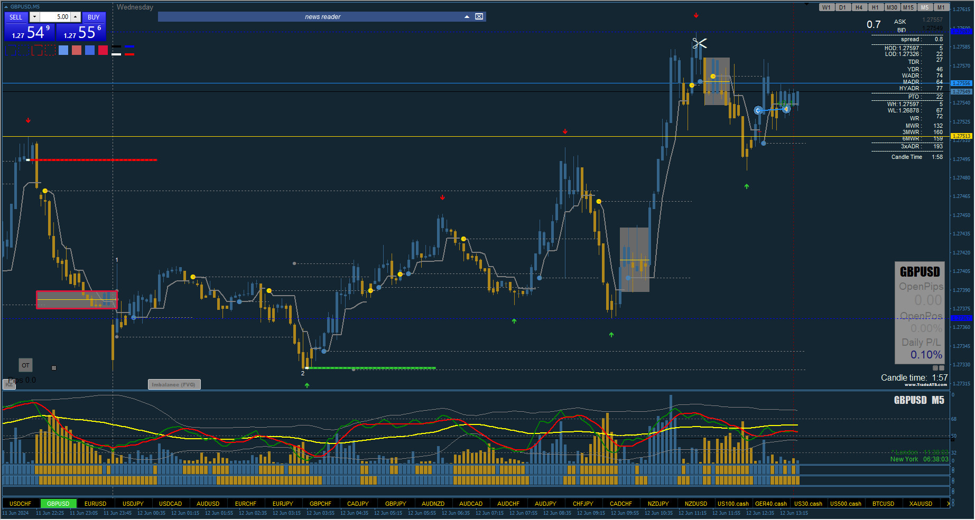Viewport: 975px width, 520px height.
Task: Toggle the KZ button
Action: (9, 384)
